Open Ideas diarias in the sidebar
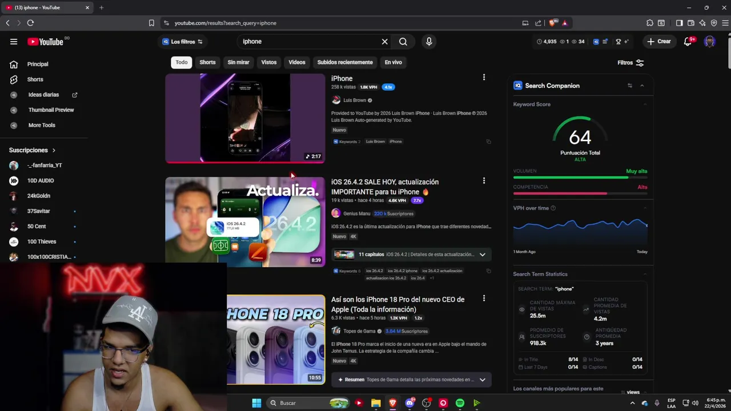This screenshot has height=411, width=731. (x=43, y=95)
